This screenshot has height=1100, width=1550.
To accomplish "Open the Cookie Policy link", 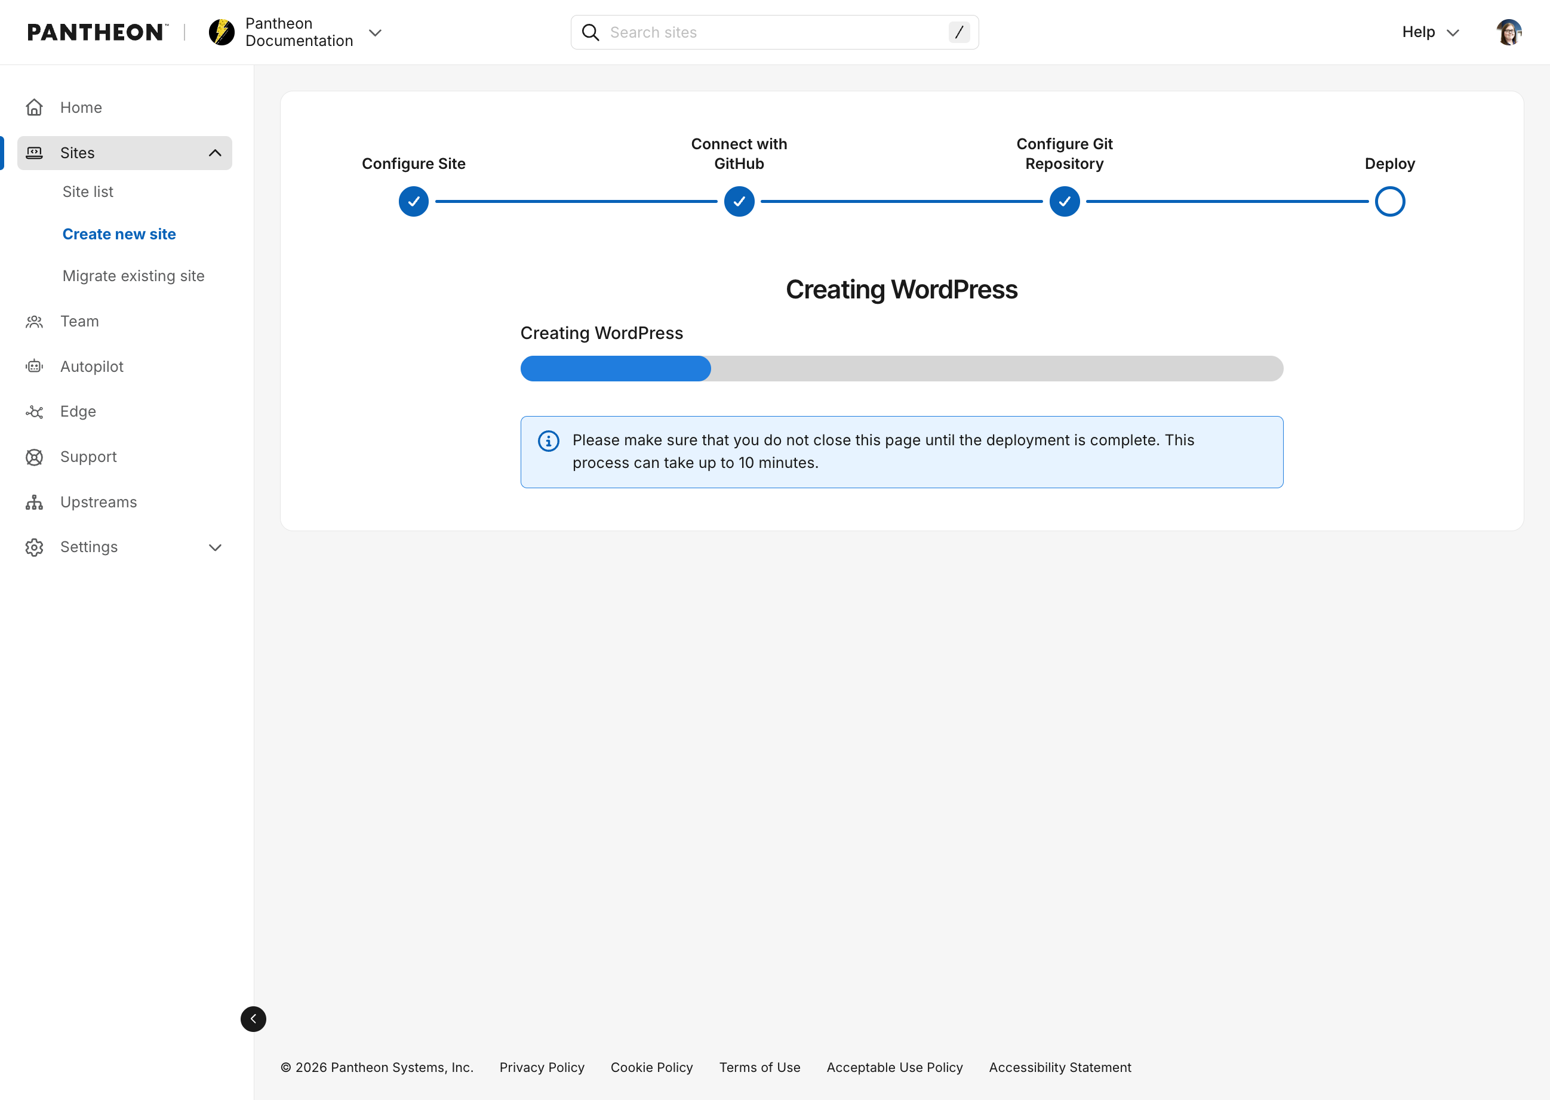I will (652, 1068).
